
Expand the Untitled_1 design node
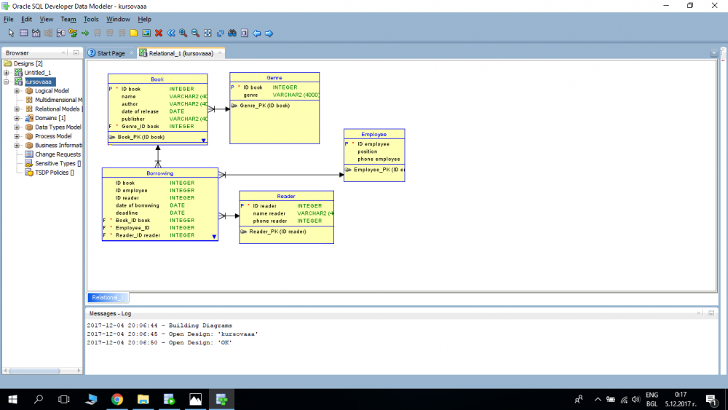click(x=6, y=73)
